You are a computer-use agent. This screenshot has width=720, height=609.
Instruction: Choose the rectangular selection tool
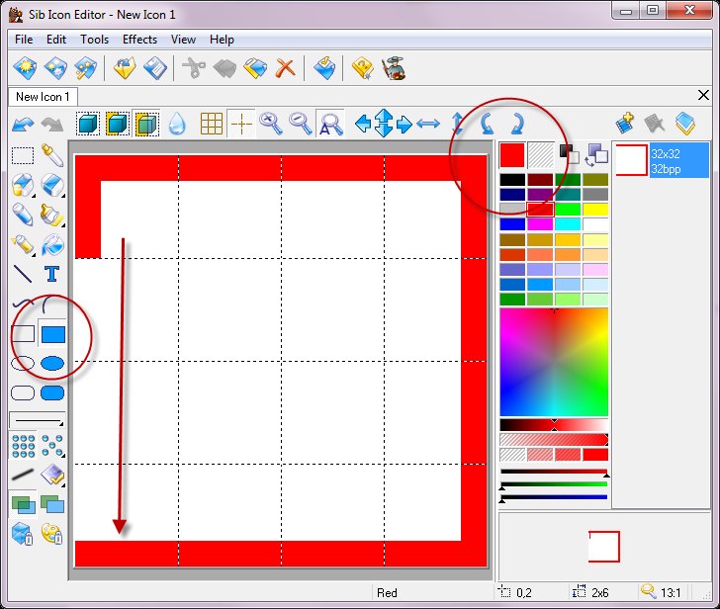point(23,155)
